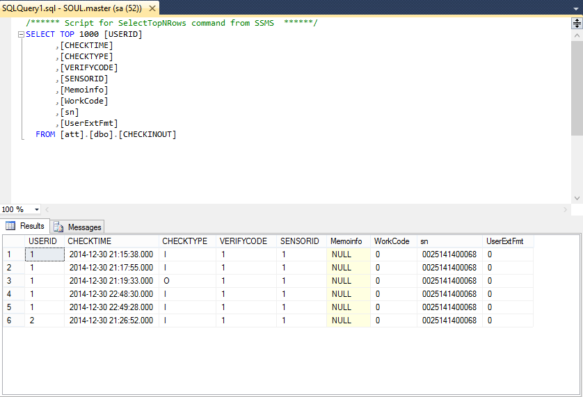
Task: Click the Results grid icon
Action: click(x=10, y=226)
